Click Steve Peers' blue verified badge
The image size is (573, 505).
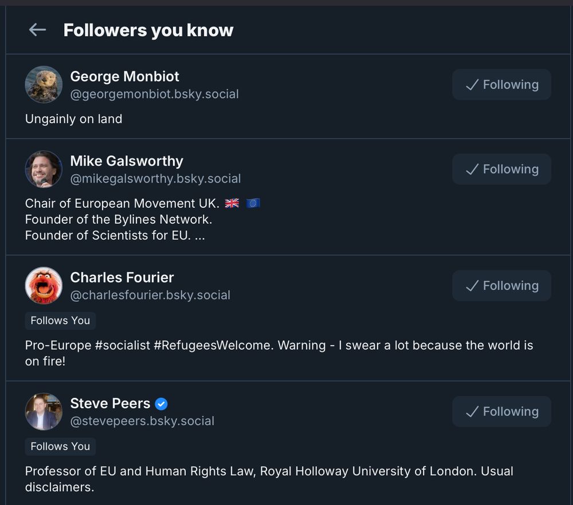(x=162, y=404)
